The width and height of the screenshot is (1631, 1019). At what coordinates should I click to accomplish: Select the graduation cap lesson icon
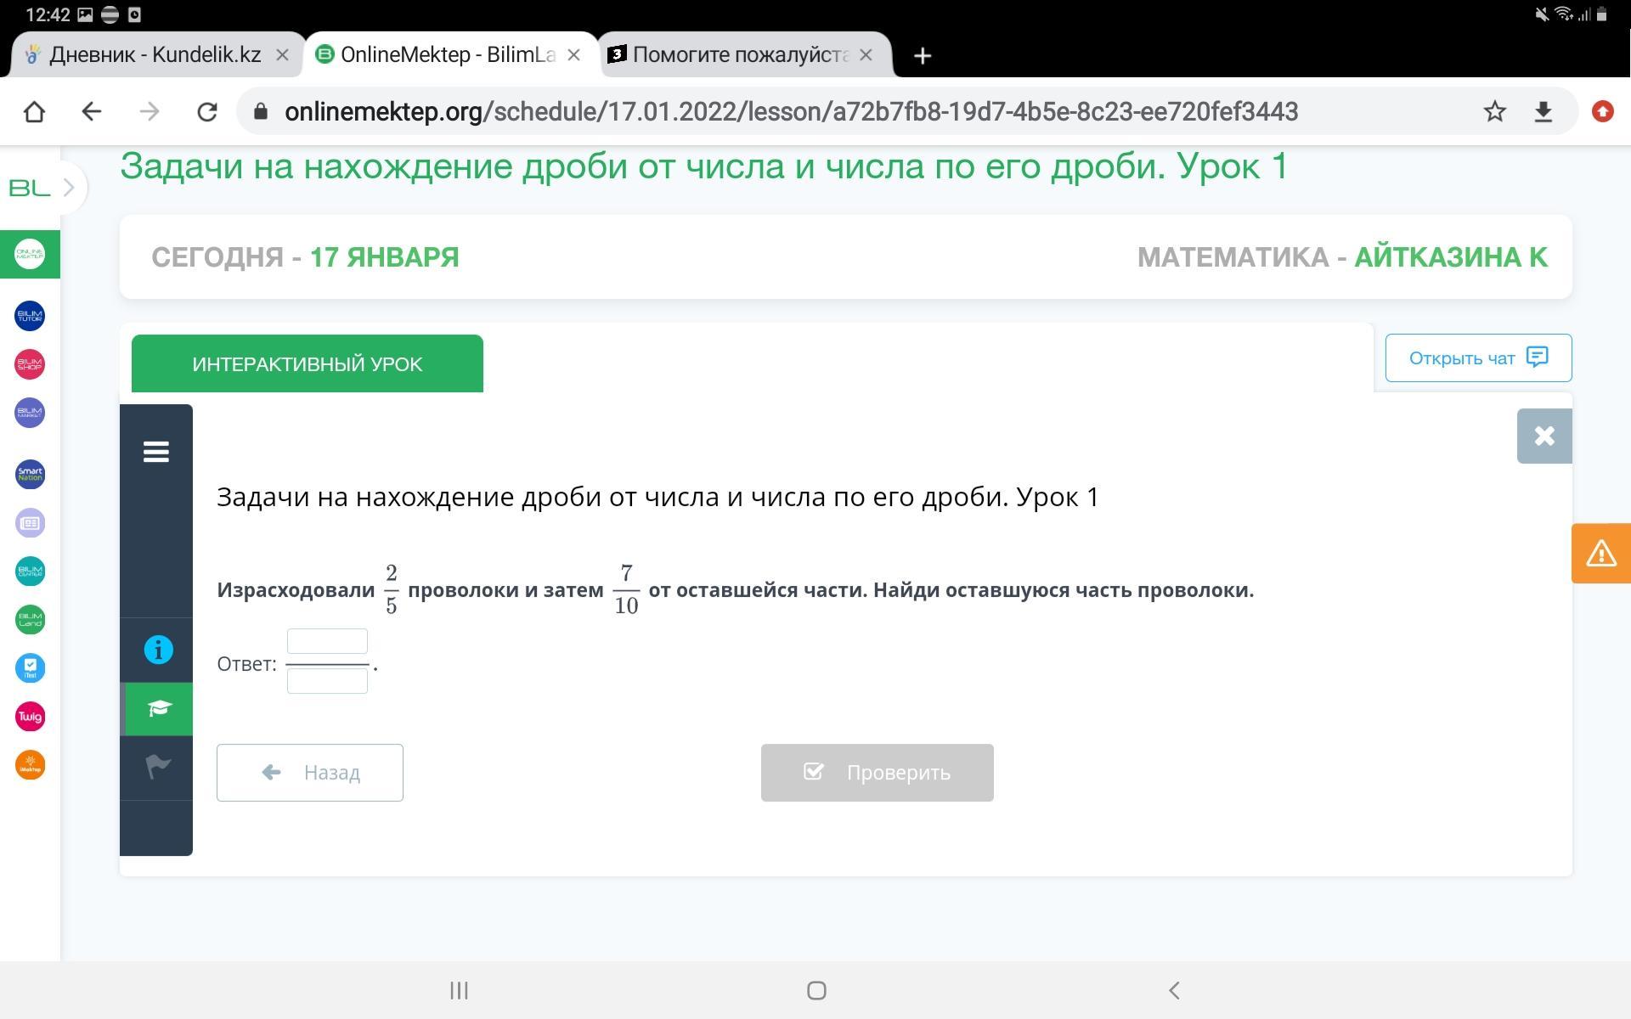(x=158, y=708)
